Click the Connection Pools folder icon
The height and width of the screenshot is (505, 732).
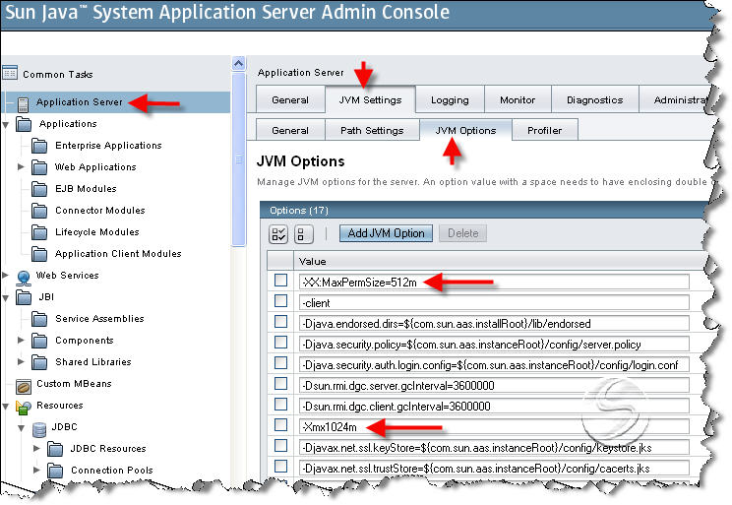[55, 471]
